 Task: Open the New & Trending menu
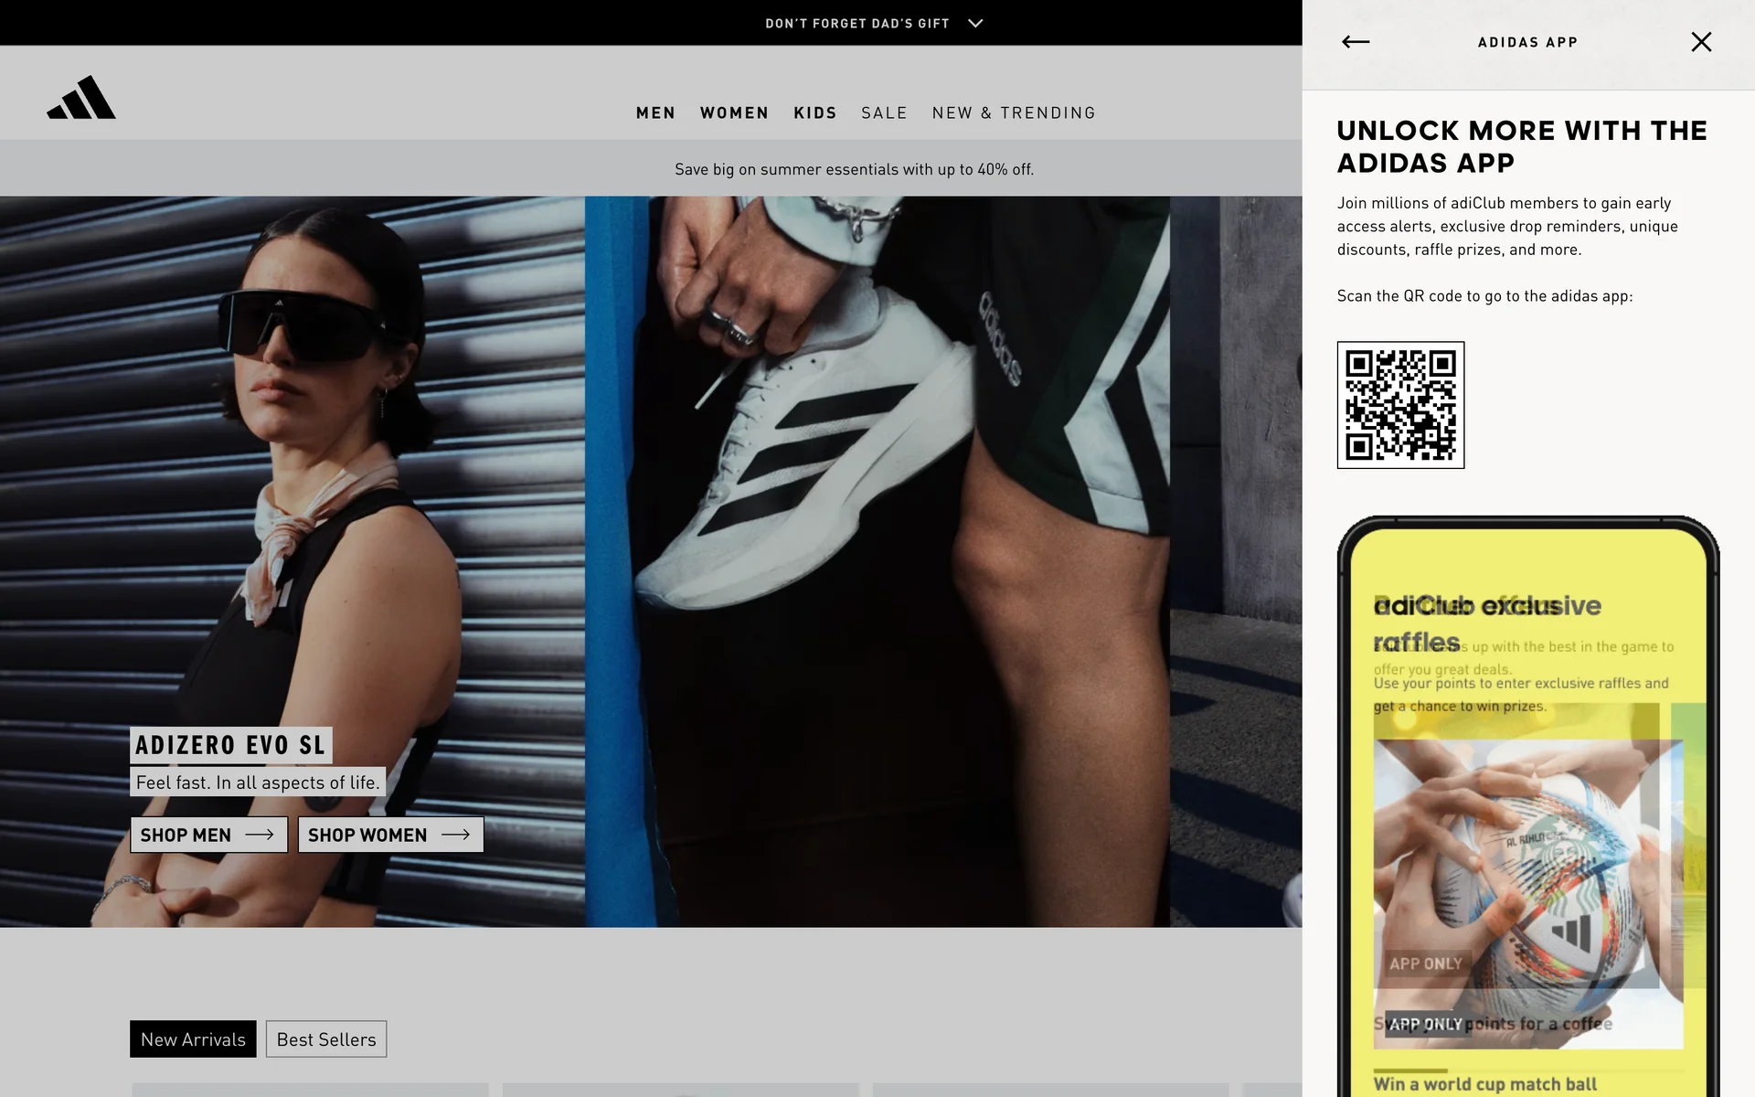tap(1014, 112)
